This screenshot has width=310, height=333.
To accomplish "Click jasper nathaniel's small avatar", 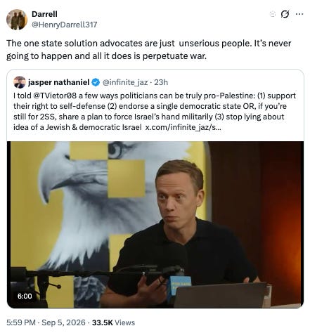I will coord(20,82).
